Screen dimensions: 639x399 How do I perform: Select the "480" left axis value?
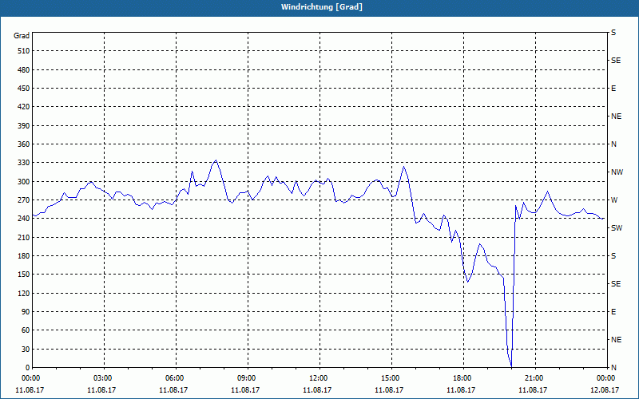tap(24, 70)
